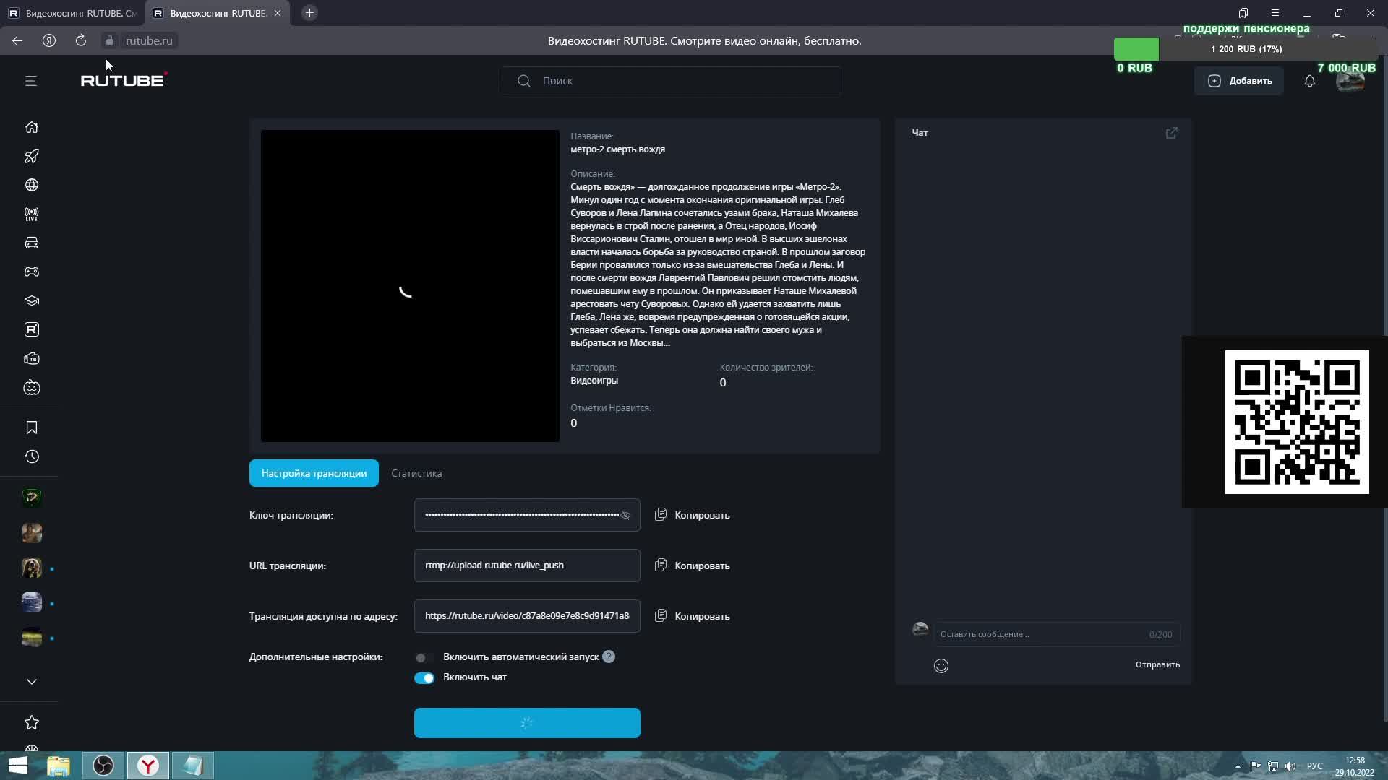Click the rtmp upload URL field
Screen dimensions: 1388x780
click(x=527, y=565)
